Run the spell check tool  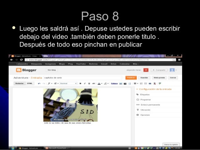(x=160, y=84)
